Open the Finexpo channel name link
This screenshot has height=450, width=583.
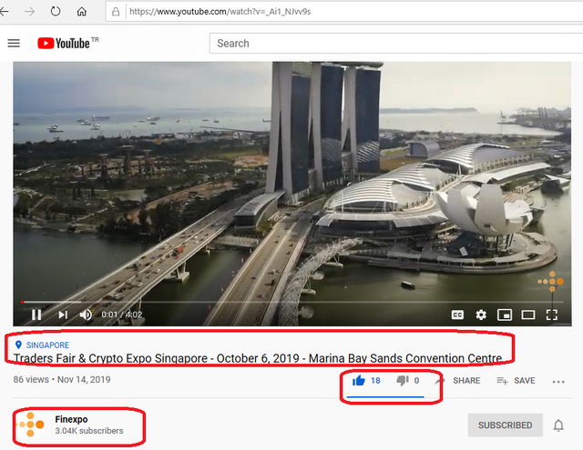click(71, 419)
